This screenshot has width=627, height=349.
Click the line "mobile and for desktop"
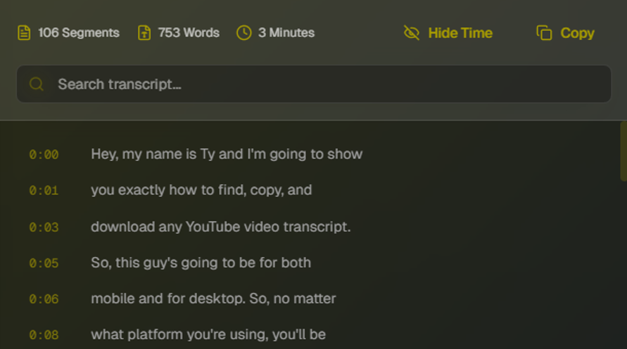[x=213, y=298]
